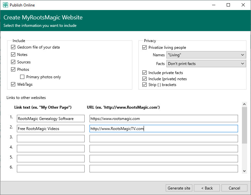
Task: Open the Names dropdown showing "Living"
Action: click(206, 55)
